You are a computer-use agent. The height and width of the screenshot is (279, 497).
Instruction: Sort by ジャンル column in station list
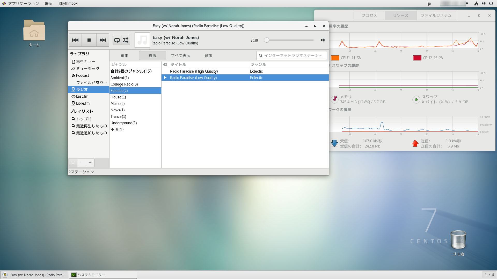[x=289, y=65]
